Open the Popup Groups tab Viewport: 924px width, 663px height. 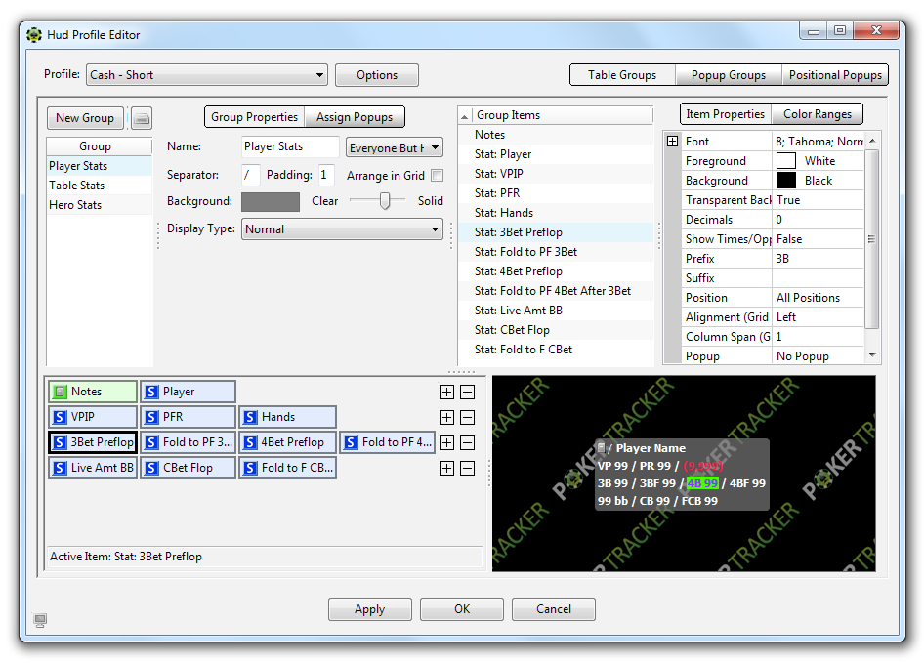point(728,75)
